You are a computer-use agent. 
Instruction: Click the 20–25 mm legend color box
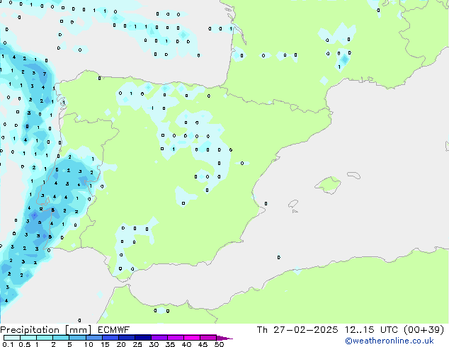coord(126,338)
